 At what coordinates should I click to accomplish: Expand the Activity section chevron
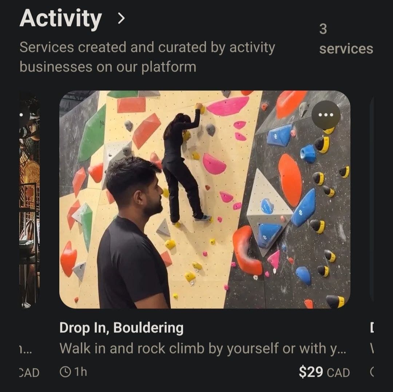point(121,19)
